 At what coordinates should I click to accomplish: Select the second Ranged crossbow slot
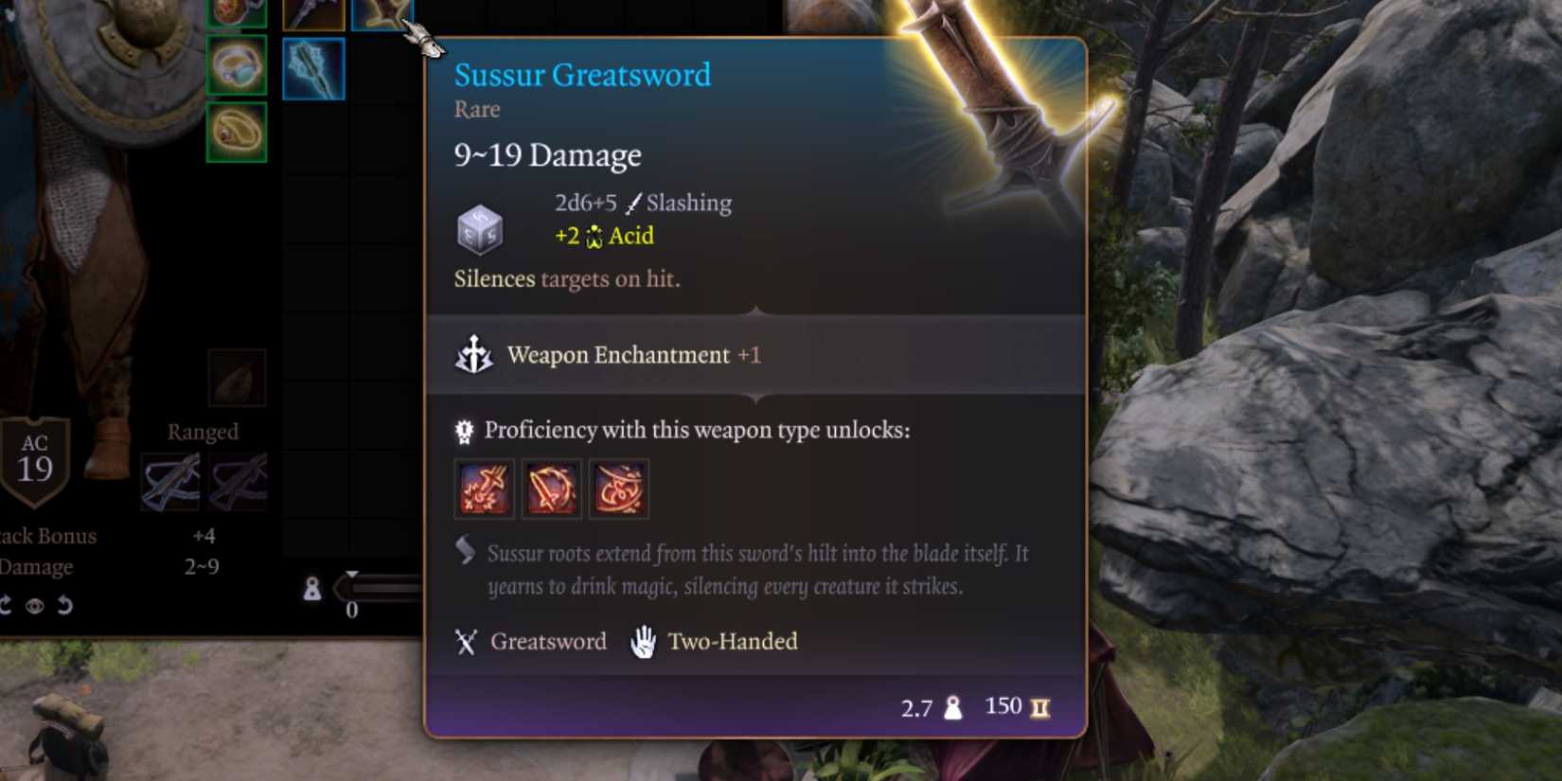[x=239, y=482]
